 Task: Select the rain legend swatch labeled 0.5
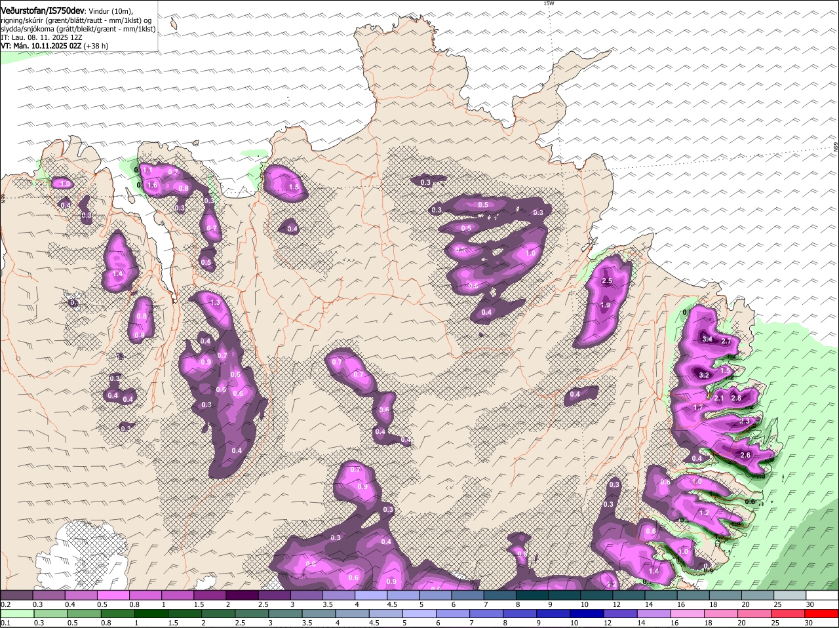[84, 614]
